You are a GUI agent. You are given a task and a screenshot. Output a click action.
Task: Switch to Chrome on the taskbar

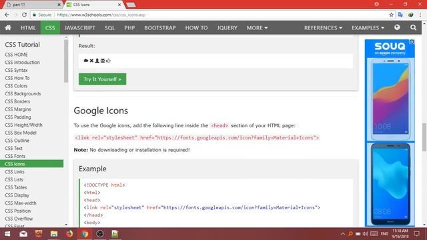85,234
